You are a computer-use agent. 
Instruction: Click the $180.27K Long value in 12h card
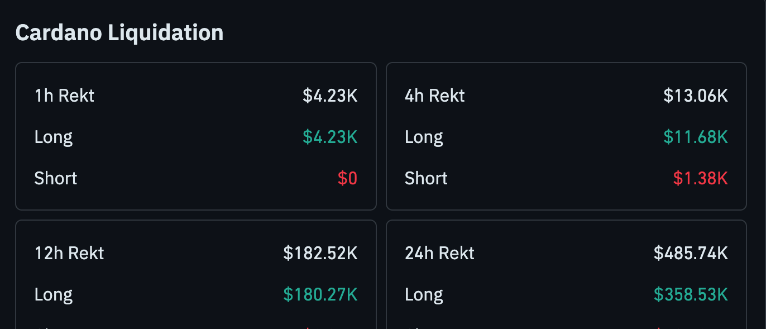(x=321, y=294)
